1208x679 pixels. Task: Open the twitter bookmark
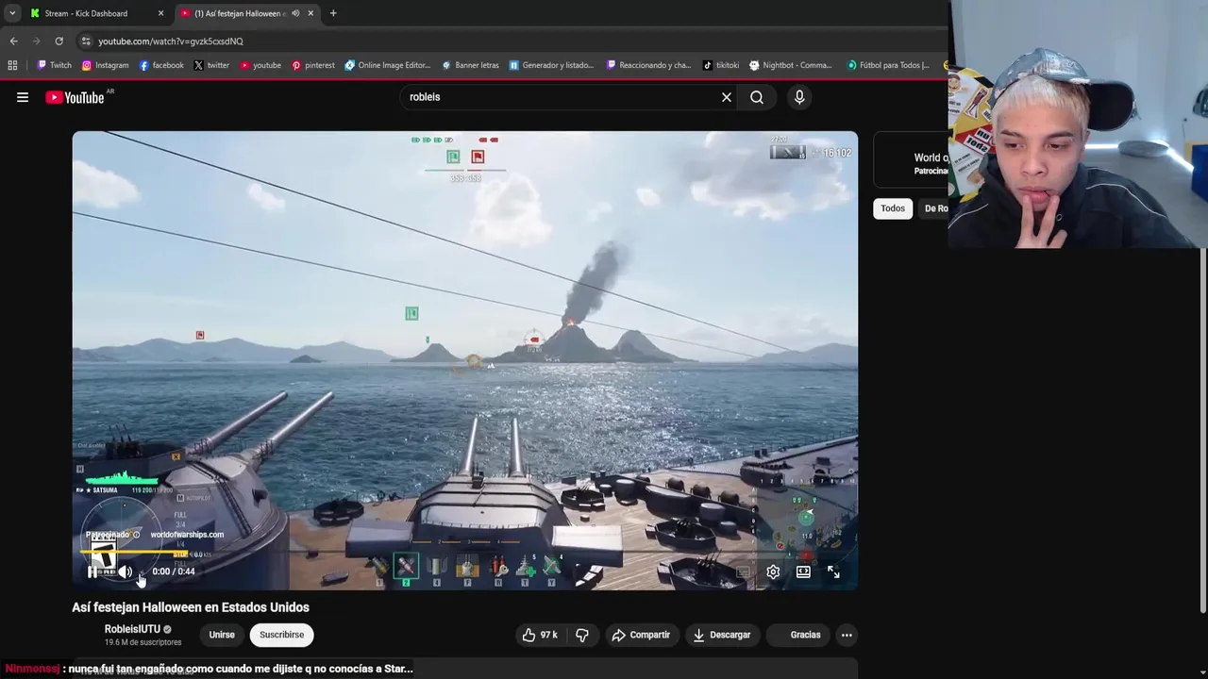tap(211, 65)
